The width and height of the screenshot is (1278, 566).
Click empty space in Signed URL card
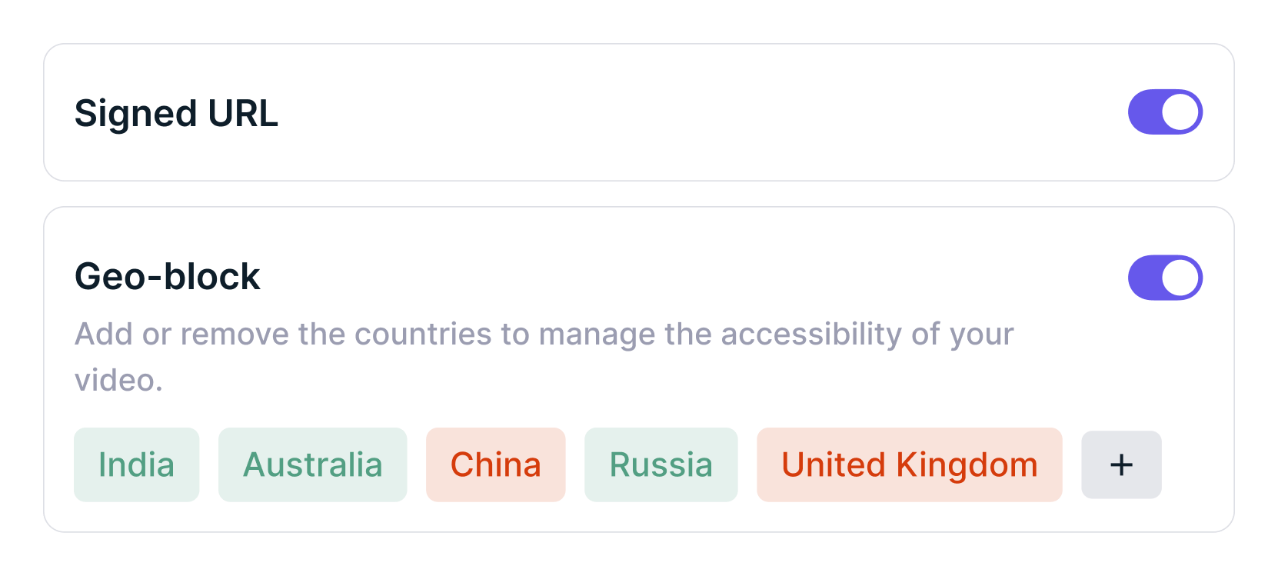pyautogui.click(x=692, y=112)
